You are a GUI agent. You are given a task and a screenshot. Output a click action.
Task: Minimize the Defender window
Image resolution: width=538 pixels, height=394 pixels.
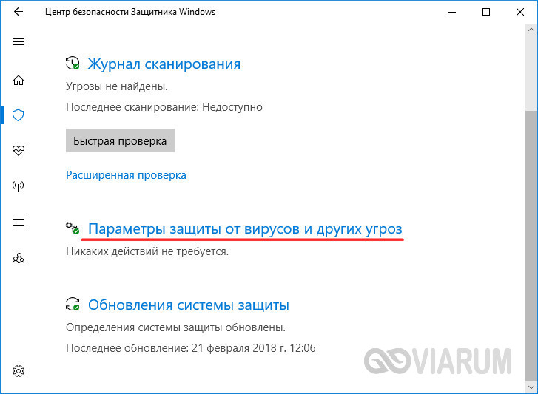point(452,12)
